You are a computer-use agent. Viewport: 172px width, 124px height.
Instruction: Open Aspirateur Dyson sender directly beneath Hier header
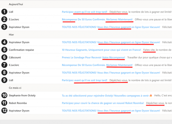point(19,42)
